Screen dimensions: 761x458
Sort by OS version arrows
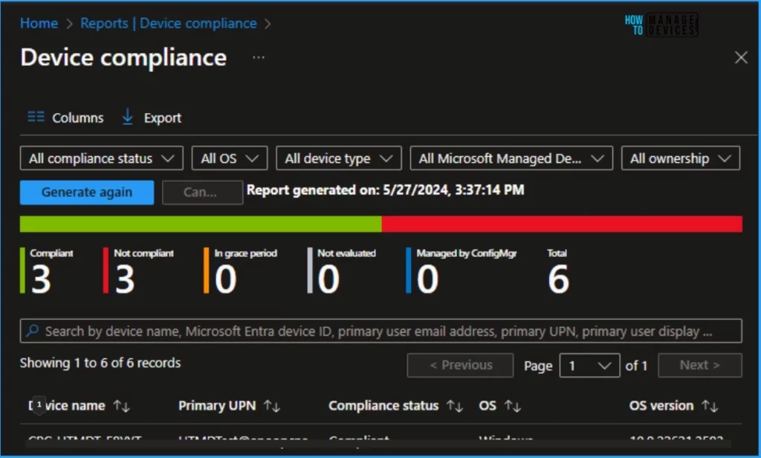[x=710, y=405]
